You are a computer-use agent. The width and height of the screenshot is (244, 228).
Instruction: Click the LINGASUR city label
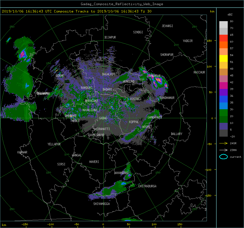pos(154,76)
